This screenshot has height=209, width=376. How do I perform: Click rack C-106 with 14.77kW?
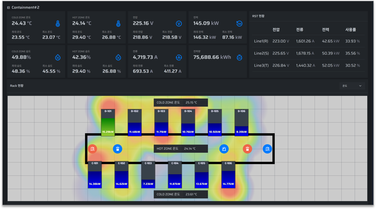pos(228,174)
